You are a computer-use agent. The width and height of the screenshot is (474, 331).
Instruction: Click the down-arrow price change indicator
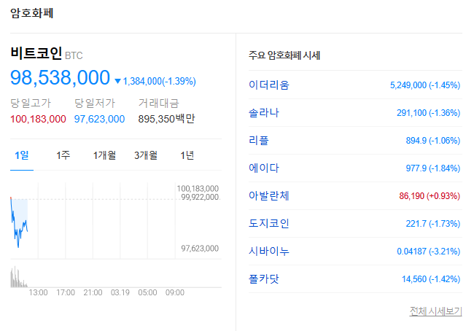click(118, 82)
